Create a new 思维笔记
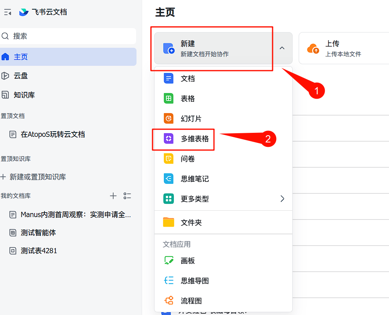Image resolution: width=389 pixels, height=315 pixels. [223, 179]
